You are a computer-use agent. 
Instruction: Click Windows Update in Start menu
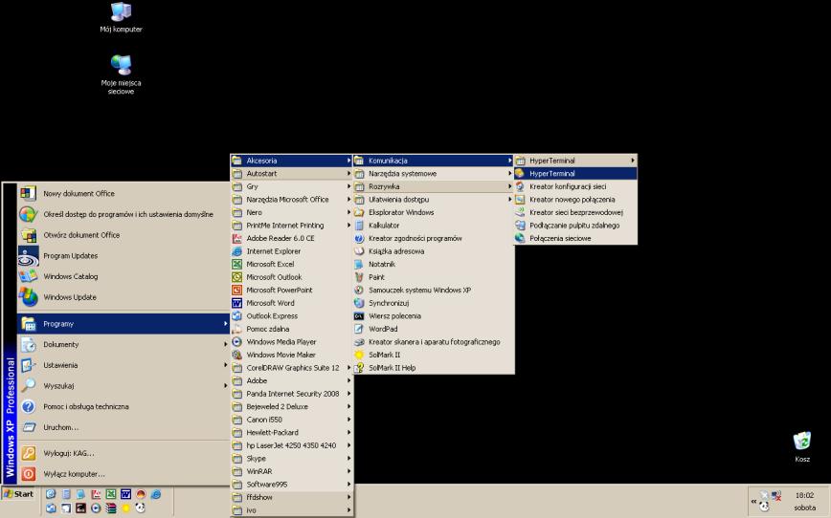point(124,297)
